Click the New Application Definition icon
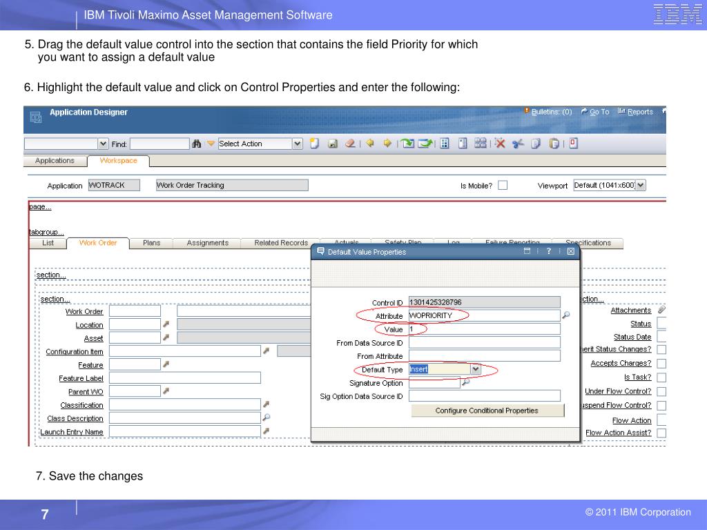This screenshot has width=707, height=530. pos(314,144)
